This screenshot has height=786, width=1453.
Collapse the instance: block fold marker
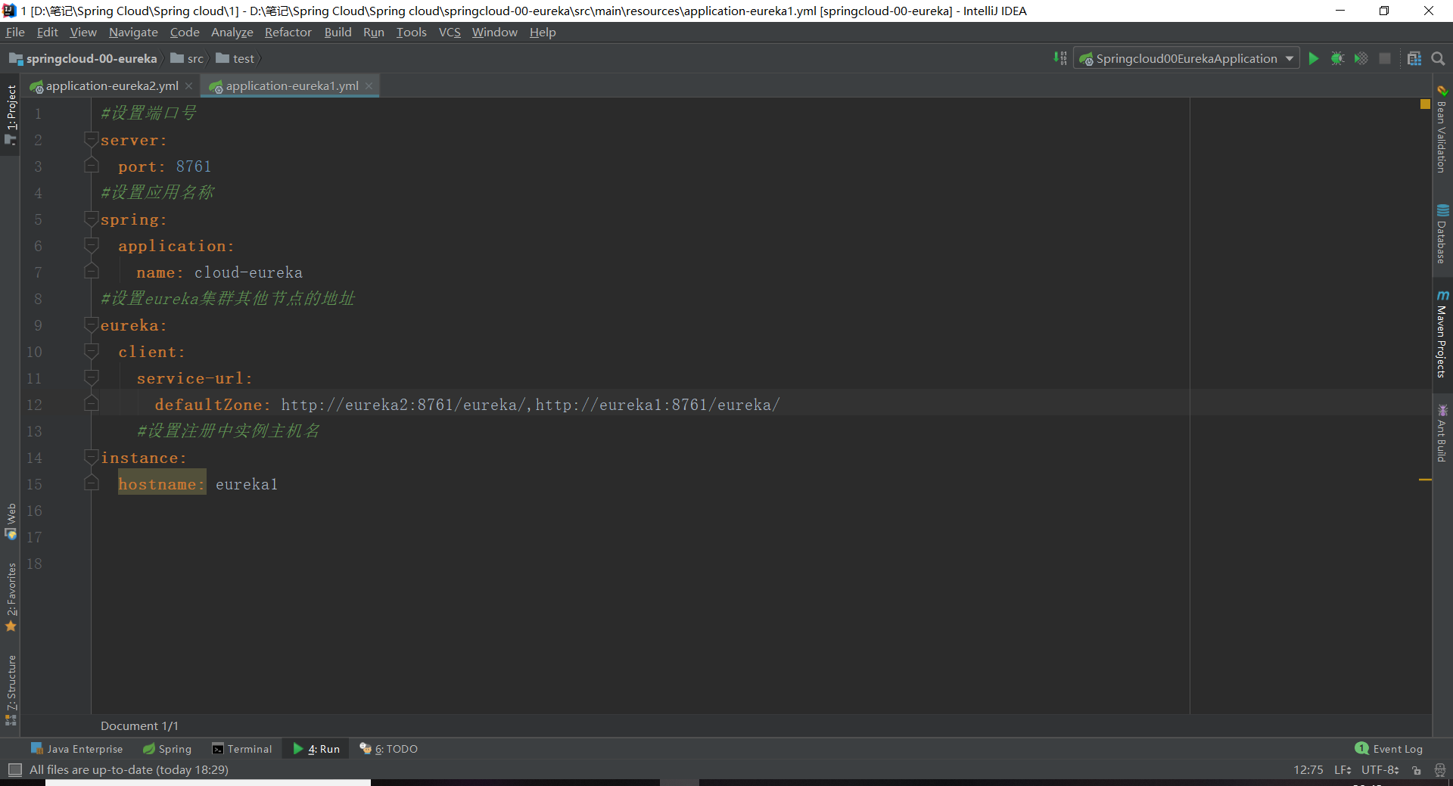coord(92,457)
